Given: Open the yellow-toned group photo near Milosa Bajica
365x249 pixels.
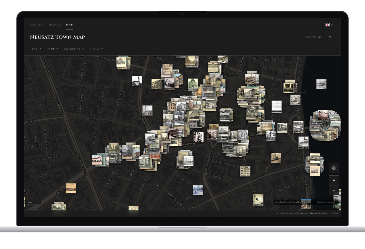Looking at the screenshot, I should click(288, 88).
